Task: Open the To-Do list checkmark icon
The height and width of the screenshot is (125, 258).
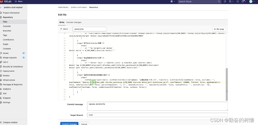Action: [x=238, y=1]
